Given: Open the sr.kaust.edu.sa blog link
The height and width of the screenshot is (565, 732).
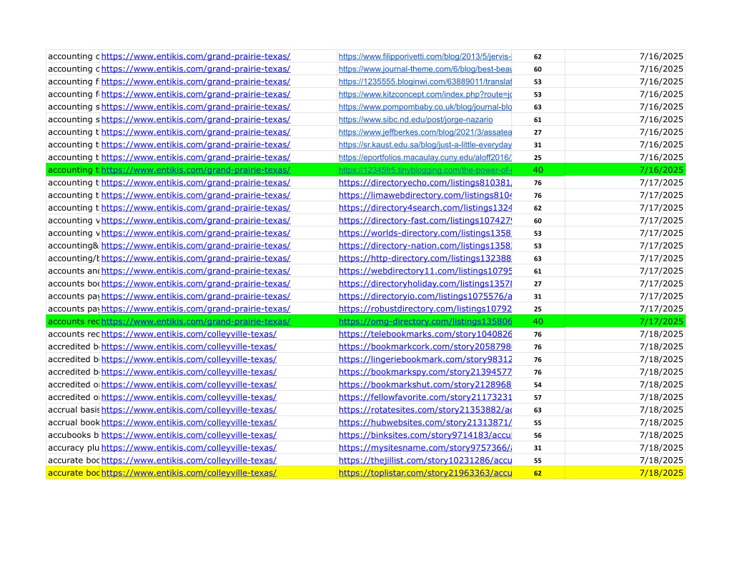Looking at the screenshot, I should (x=425, y=144).
